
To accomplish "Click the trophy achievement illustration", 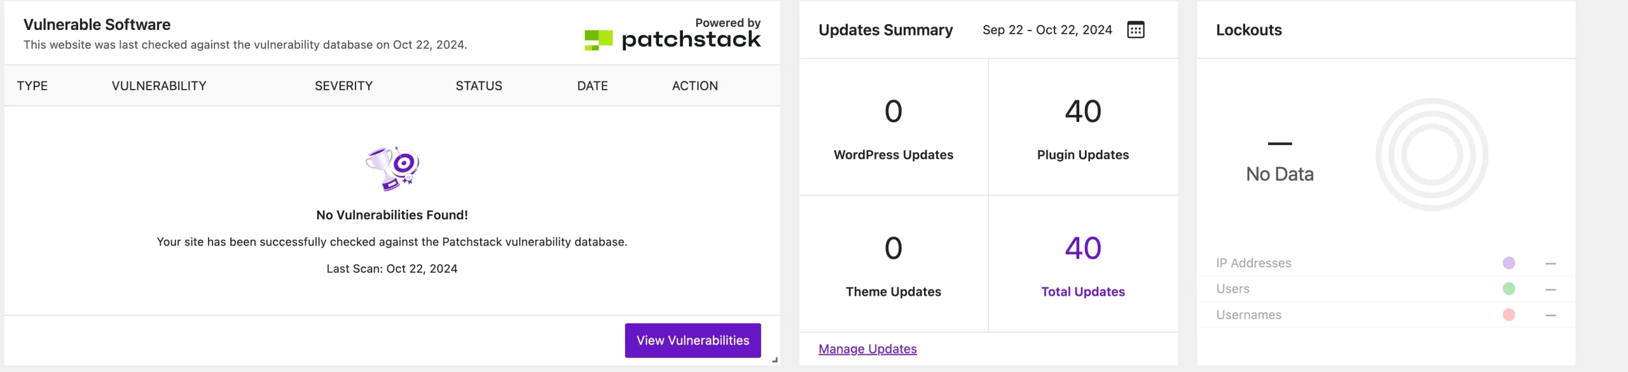I will [x=390, y=167].
